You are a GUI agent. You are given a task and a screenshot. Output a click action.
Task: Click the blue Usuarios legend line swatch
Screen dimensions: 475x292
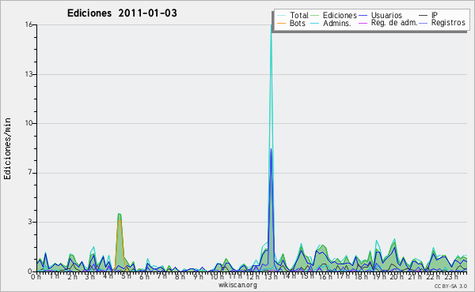[363, 16]
